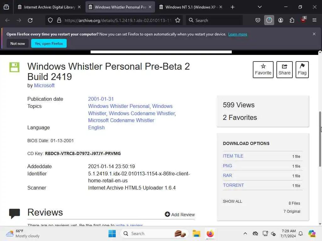This screenshot has width=322, height=241.
Task: Show hidden system tray icons
Action: pyautogui.click(x=245, y=233)
